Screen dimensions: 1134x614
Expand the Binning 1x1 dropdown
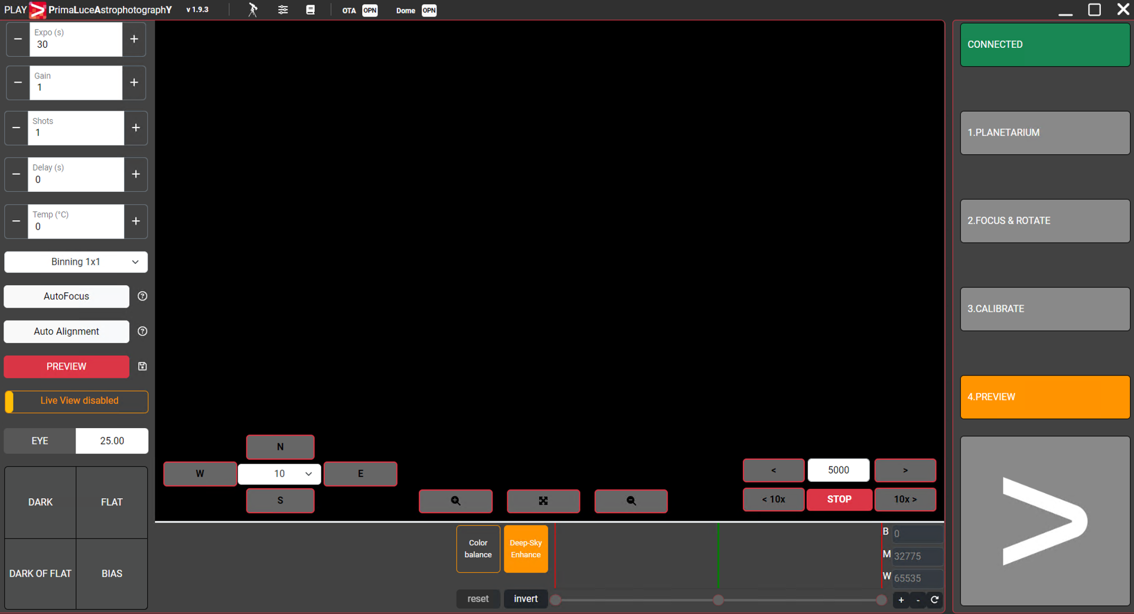76,262
